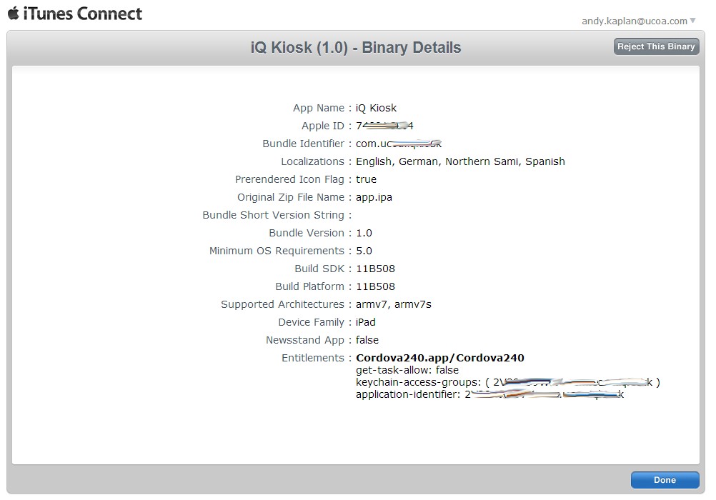Select the iQ Kiosk Binary Details heading

pyautogui.click(x=356, y=47)
